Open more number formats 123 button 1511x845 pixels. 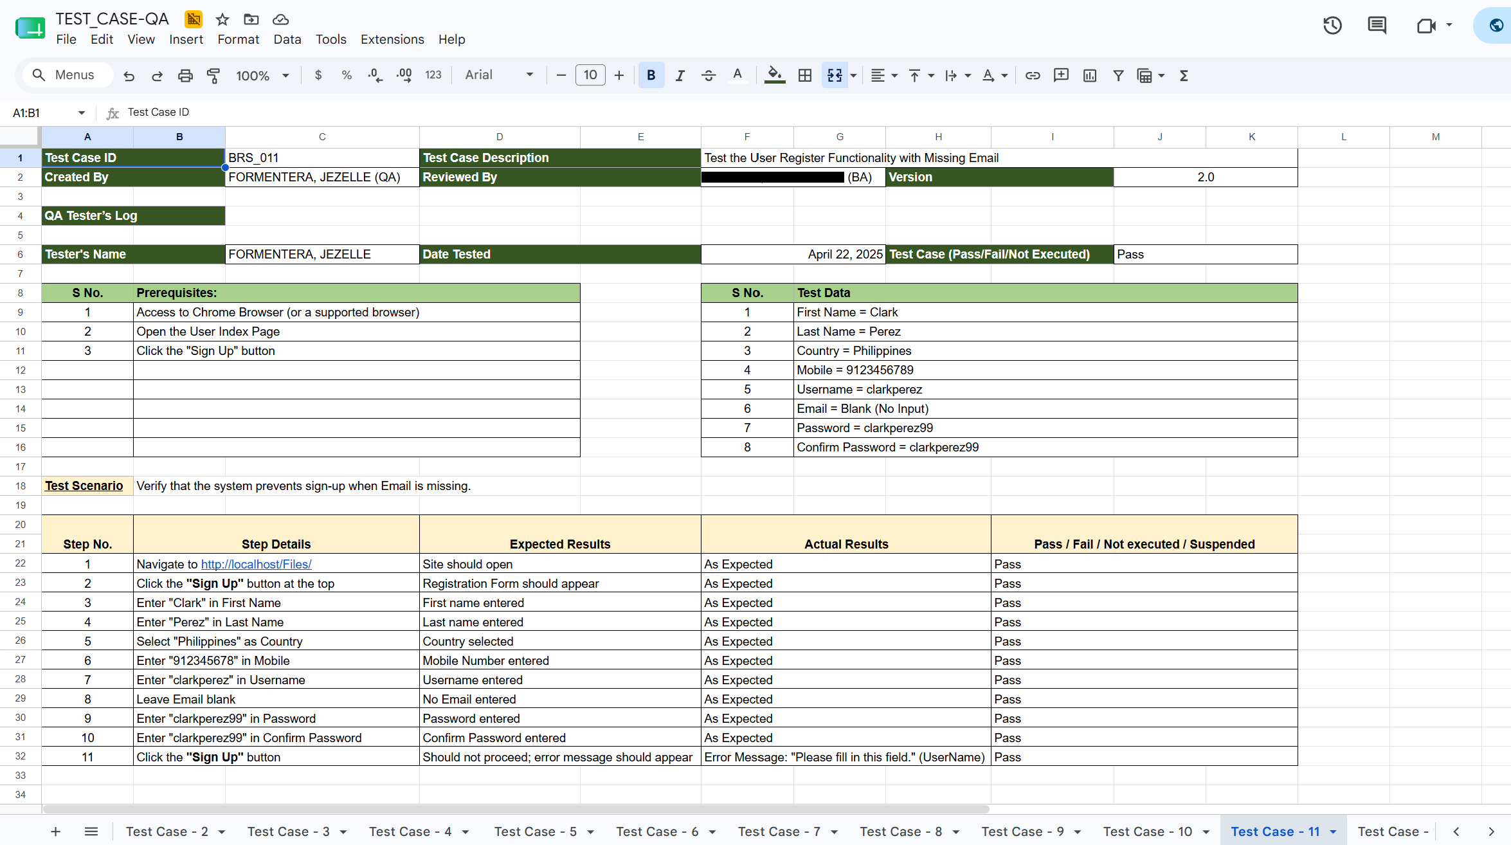(433, 75)
